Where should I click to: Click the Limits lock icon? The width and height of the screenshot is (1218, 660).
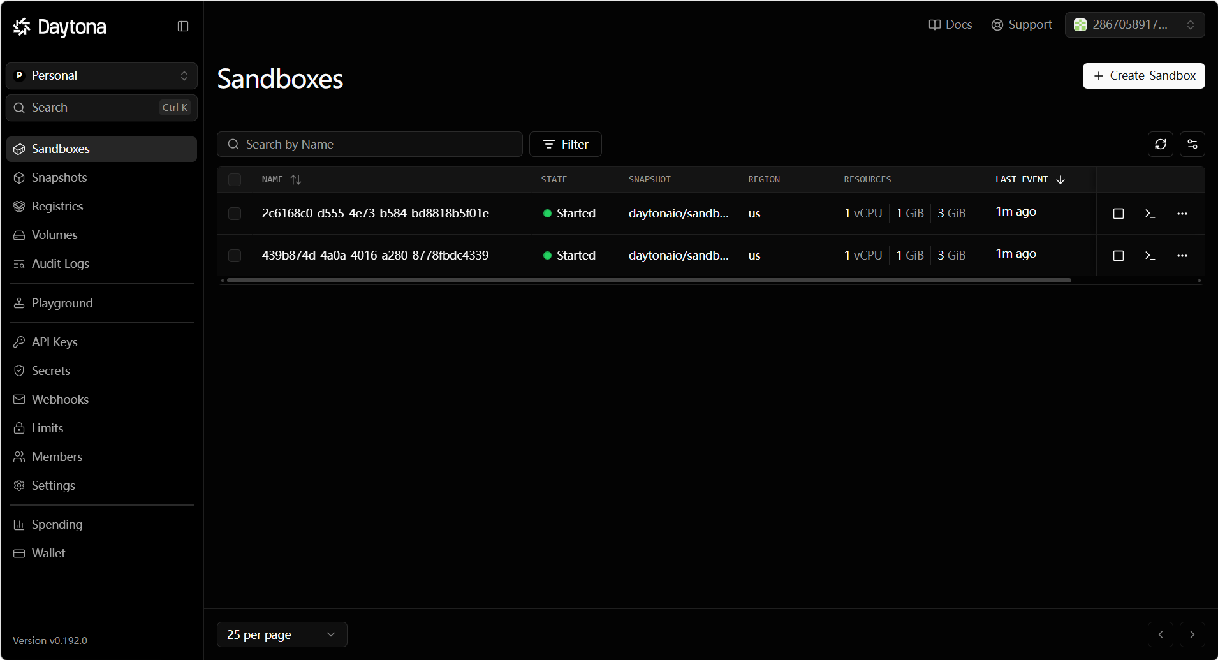[x=19, y=428]
